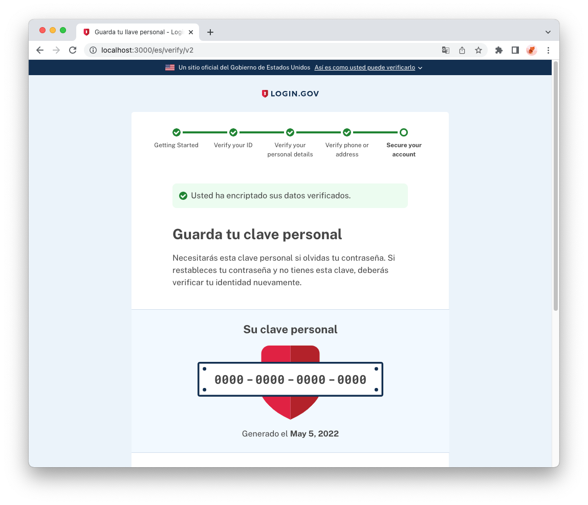The height and width of the screenshot is (505, 588).
Task: Open the extensions puzzle icon
Action: (499, 50)
